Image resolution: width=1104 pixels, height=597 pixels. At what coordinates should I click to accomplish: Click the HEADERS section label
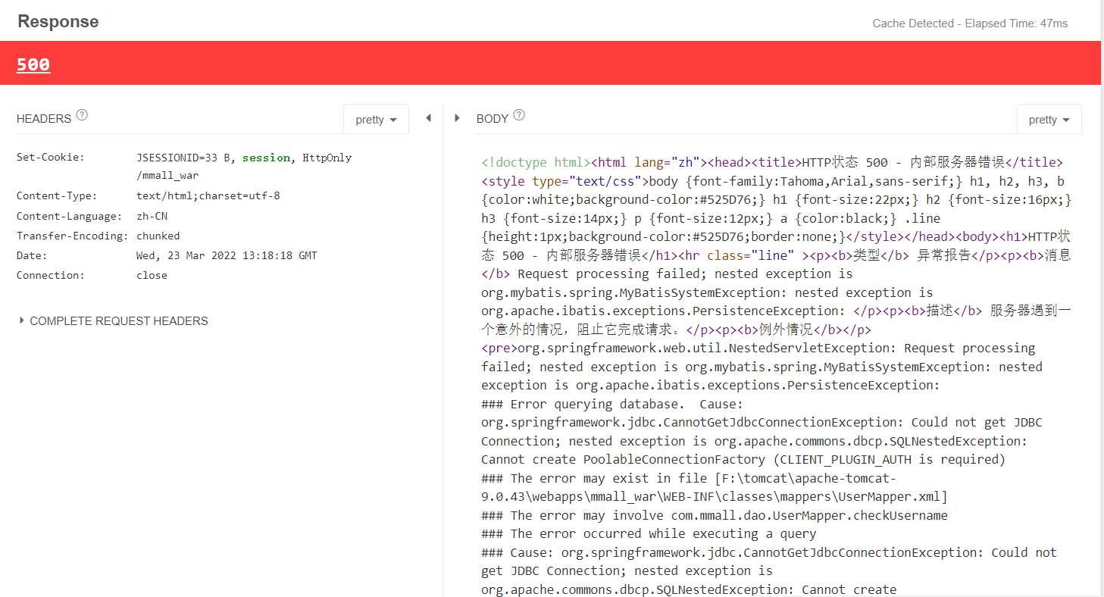pos(44,119)
